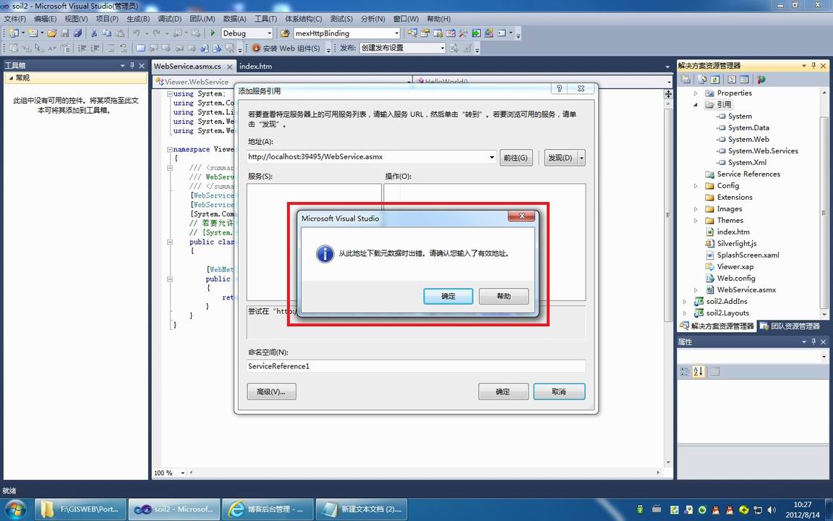Click the 前往(G) button
833x521 pixels.
pos(516,158)
